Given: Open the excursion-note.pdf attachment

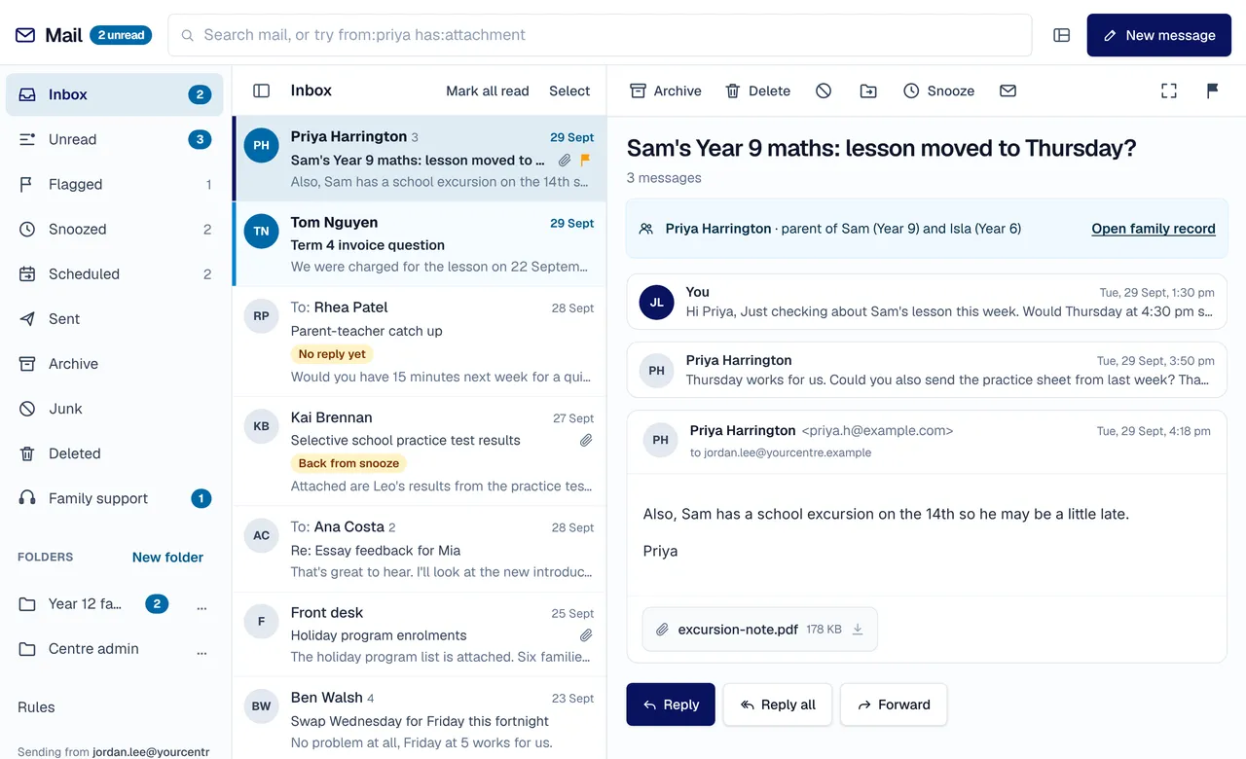Looking at the screenshot, I should coord(759,630).
